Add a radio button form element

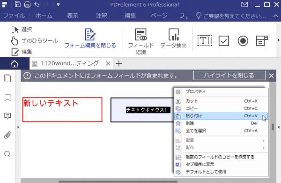point(243,41)
